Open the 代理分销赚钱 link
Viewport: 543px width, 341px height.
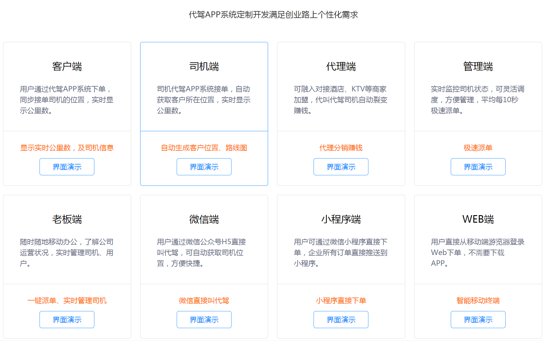click(x=341, y=147)
